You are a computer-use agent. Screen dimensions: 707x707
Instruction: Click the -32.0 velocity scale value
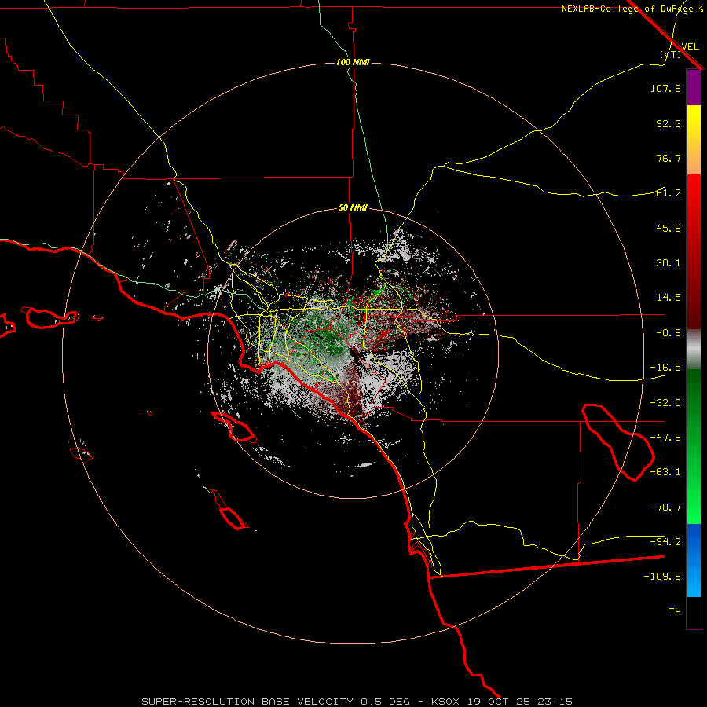[665, 403]
